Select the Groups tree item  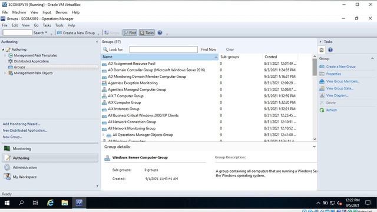[19, 67]
